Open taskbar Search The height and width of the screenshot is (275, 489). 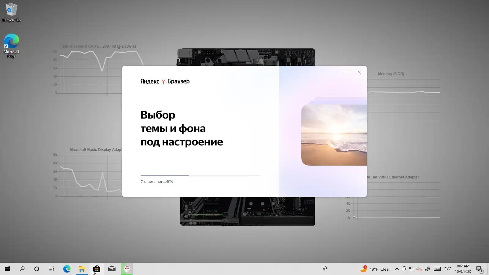click(x=22, y=269)
